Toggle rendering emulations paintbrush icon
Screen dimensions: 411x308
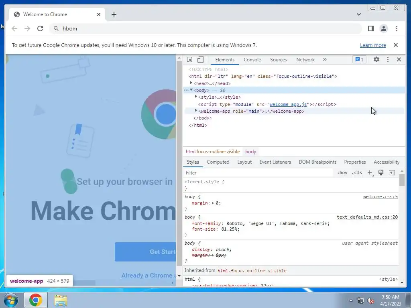[381, 172]
